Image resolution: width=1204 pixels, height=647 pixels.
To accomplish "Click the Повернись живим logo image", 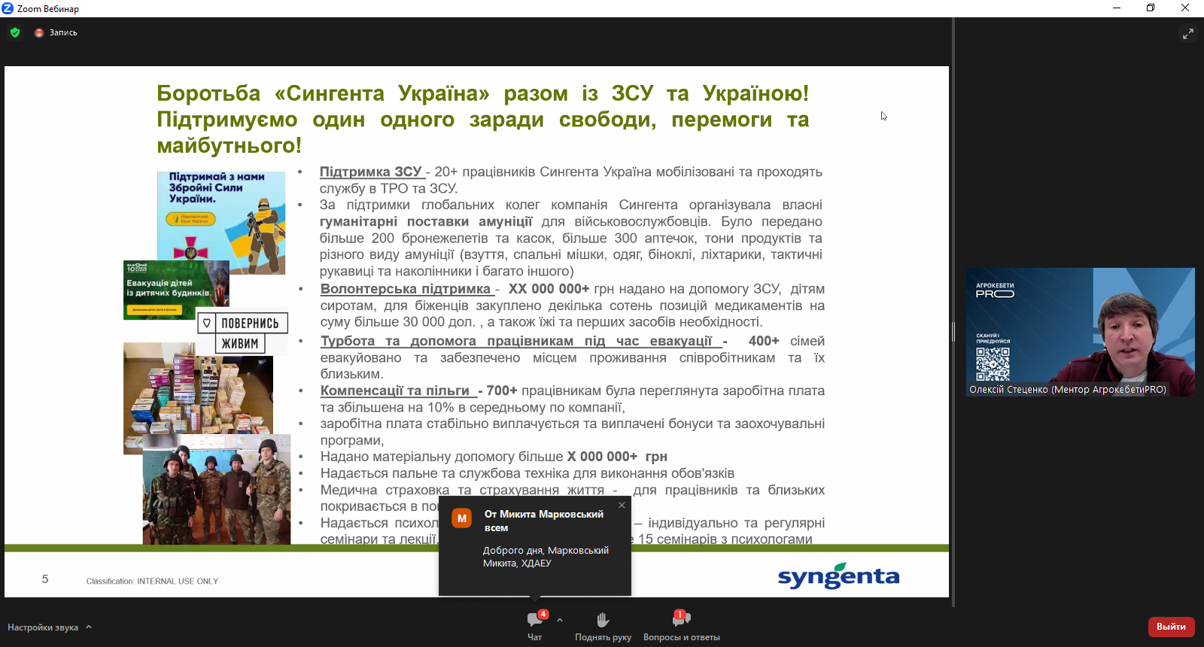I will click(242, 333).
